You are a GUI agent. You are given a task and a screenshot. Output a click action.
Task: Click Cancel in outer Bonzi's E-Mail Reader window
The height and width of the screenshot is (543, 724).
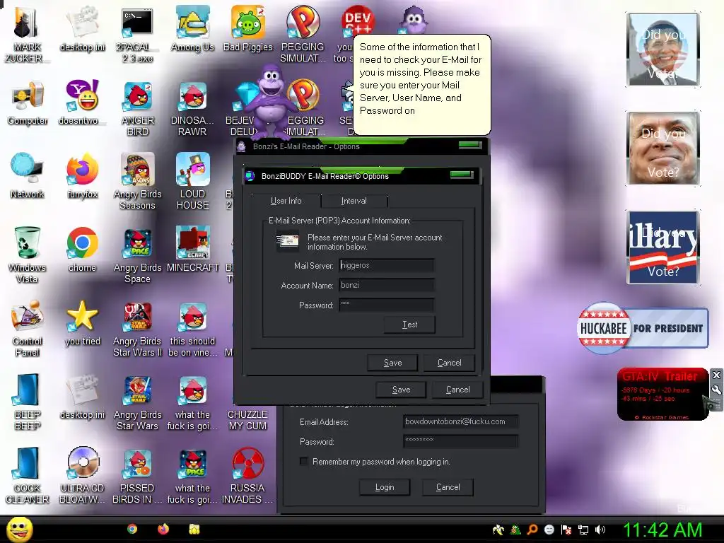pyautogui.click(x=457, y=390)
